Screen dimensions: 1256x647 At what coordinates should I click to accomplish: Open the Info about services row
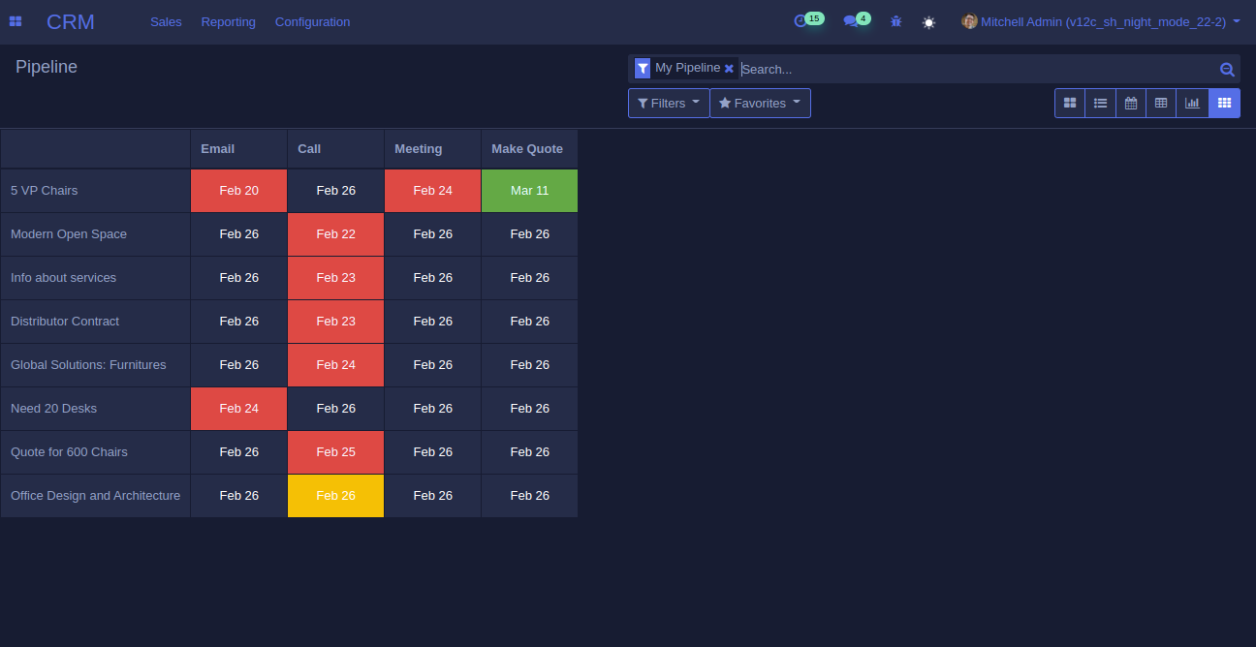coord(95,278)
